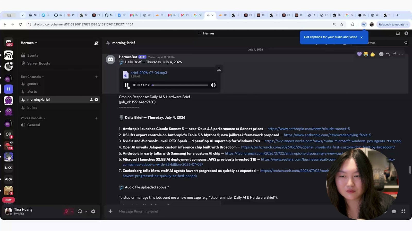Toggle deafen headphones in user panel
The width and height of the screenshot is (412, 231).
[x=80, y=211]
